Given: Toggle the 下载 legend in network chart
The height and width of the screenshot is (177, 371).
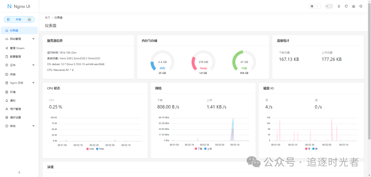Looking at the screenshot, I should pos(198,149).
